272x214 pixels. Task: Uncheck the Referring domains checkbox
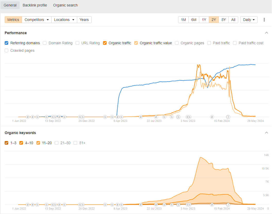(7, 43)
